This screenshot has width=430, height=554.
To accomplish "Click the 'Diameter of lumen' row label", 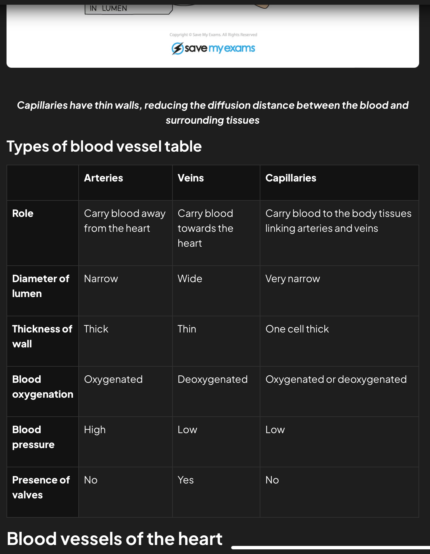I will point(40,286).
